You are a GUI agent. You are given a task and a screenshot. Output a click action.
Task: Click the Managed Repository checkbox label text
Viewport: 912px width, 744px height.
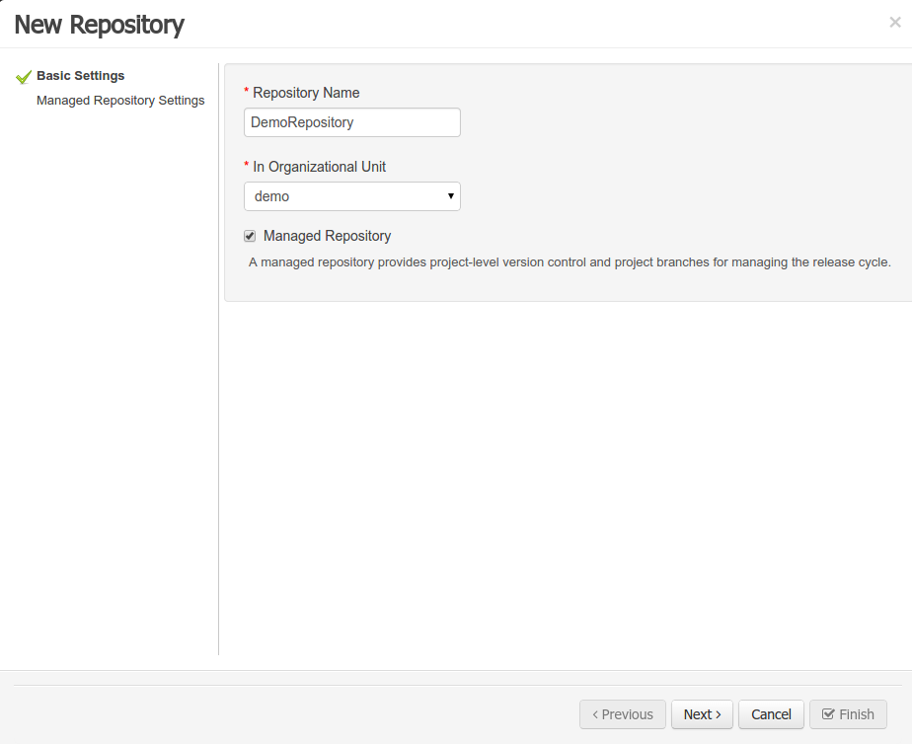327,237
